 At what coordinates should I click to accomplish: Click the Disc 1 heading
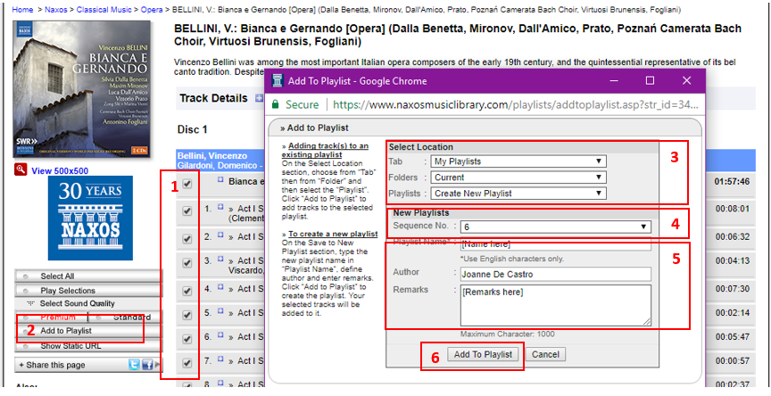[192, 129]
